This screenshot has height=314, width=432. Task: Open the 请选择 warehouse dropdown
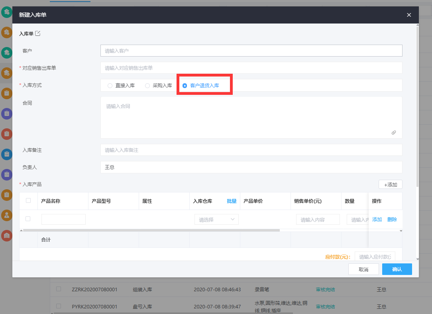coord(216,220)
